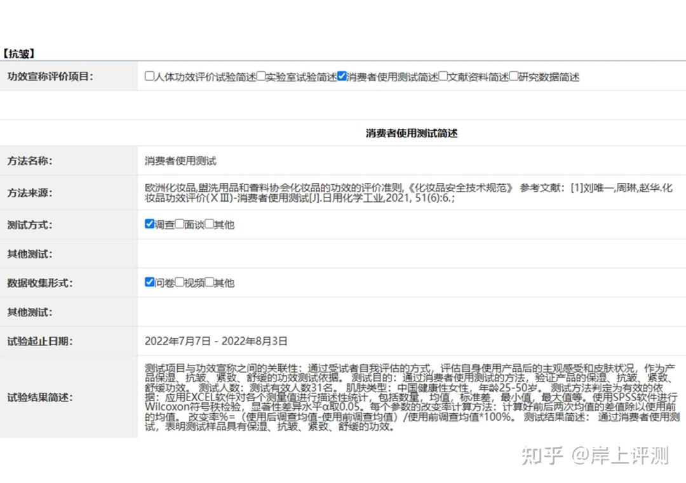Tick the 文献资料简述 checkbox
This screenshot has width=686, height=483.
coord(443,77)
